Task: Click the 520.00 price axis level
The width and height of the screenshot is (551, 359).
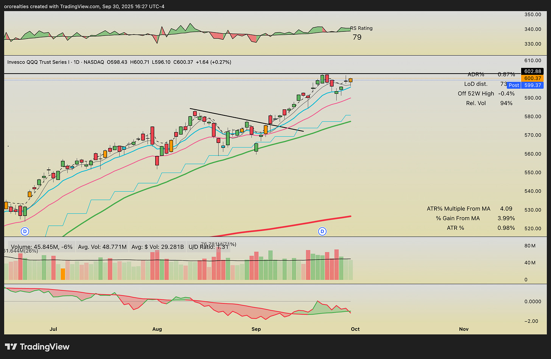Action: coord(533,228)
